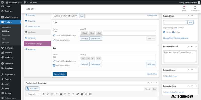
Task: Toggle Color's Used for variations checkbox
Action: tap(54, 40)
